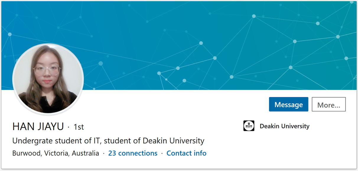Click the Deakin University logo icon
The image size is (358, 171).
tap(249, 126)
